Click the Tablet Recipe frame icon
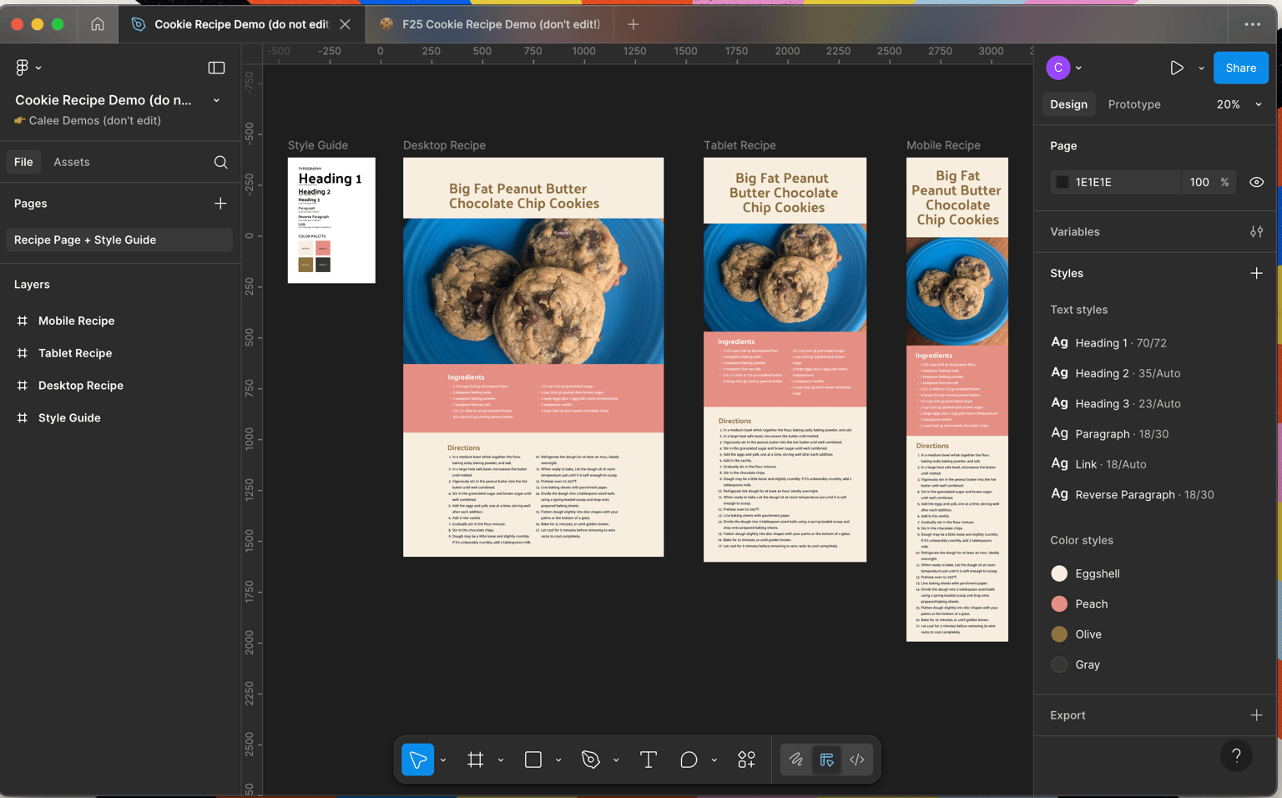 (x=23, y=353)
